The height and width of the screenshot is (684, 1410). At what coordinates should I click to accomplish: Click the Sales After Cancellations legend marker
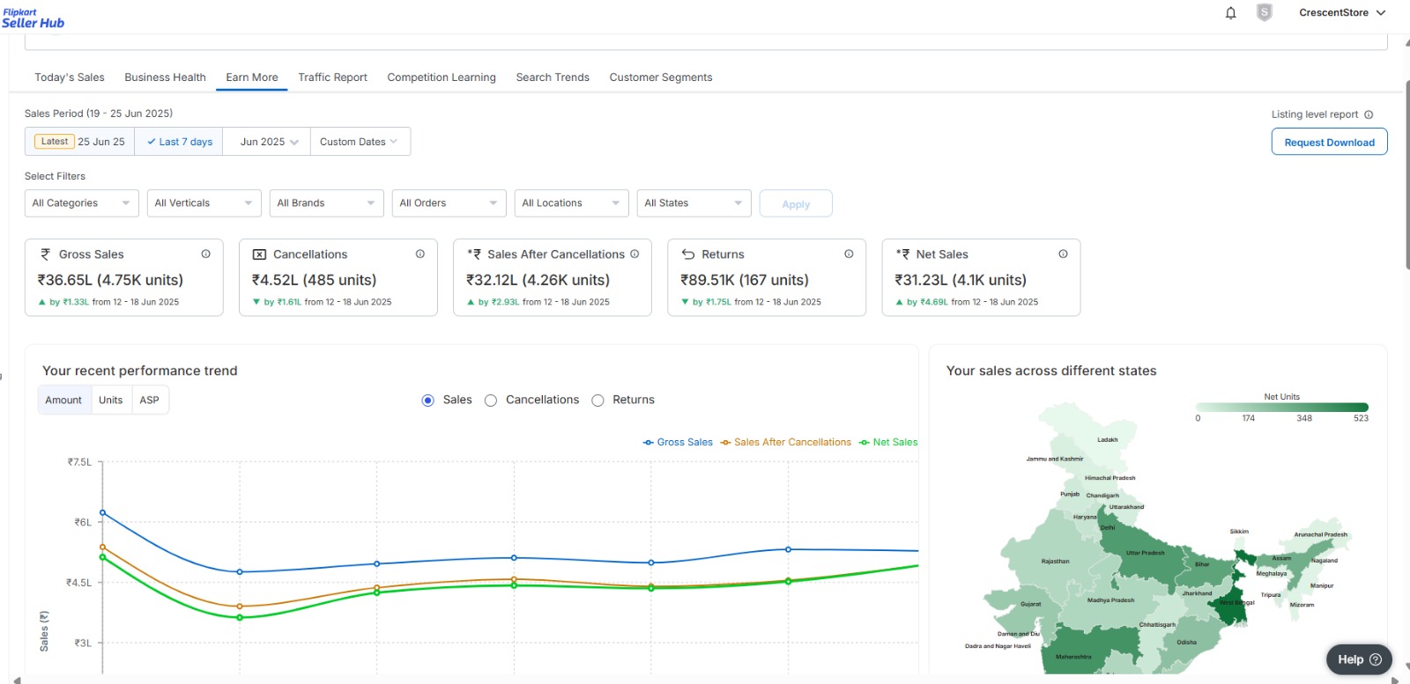(726, 443)
